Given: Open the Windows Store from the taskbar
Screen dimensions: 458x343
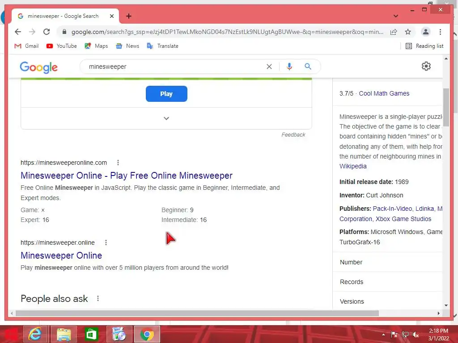Looking at the screenshot, I should (91, 334).
